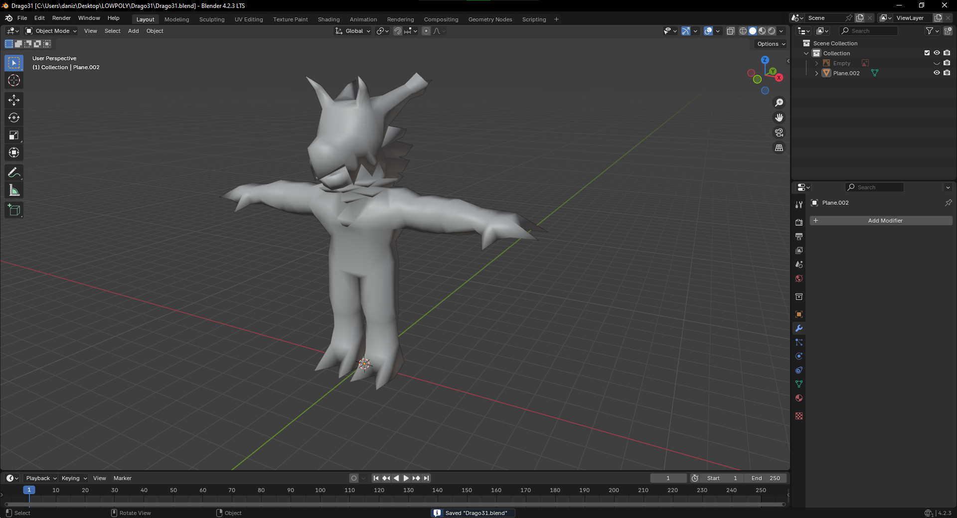Toggle show overlays button
The height and width of the screenshot is (518, 957).
tap(708, 31)
